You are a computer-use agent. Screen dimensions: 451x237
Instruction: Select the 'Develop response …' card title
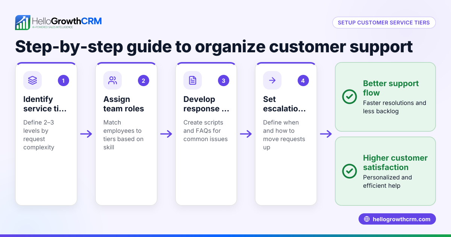tap(206, 104)
